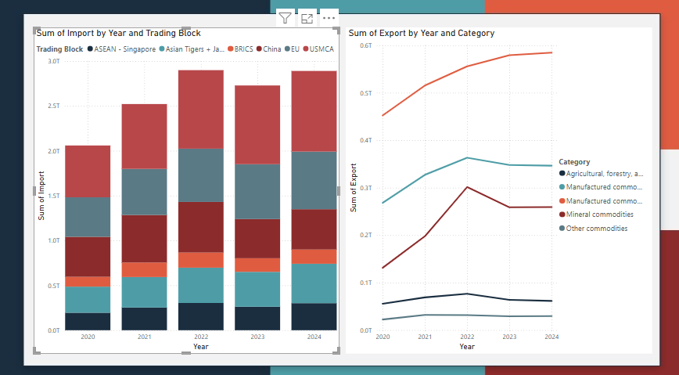Click the Sum of Export axis title

pos(354,188)
